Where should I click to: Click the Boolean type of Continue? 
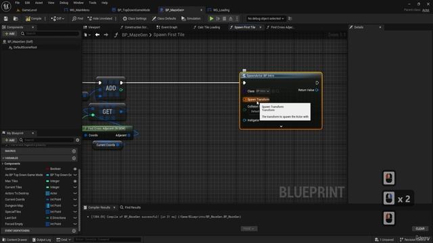(x=53, y=169)
